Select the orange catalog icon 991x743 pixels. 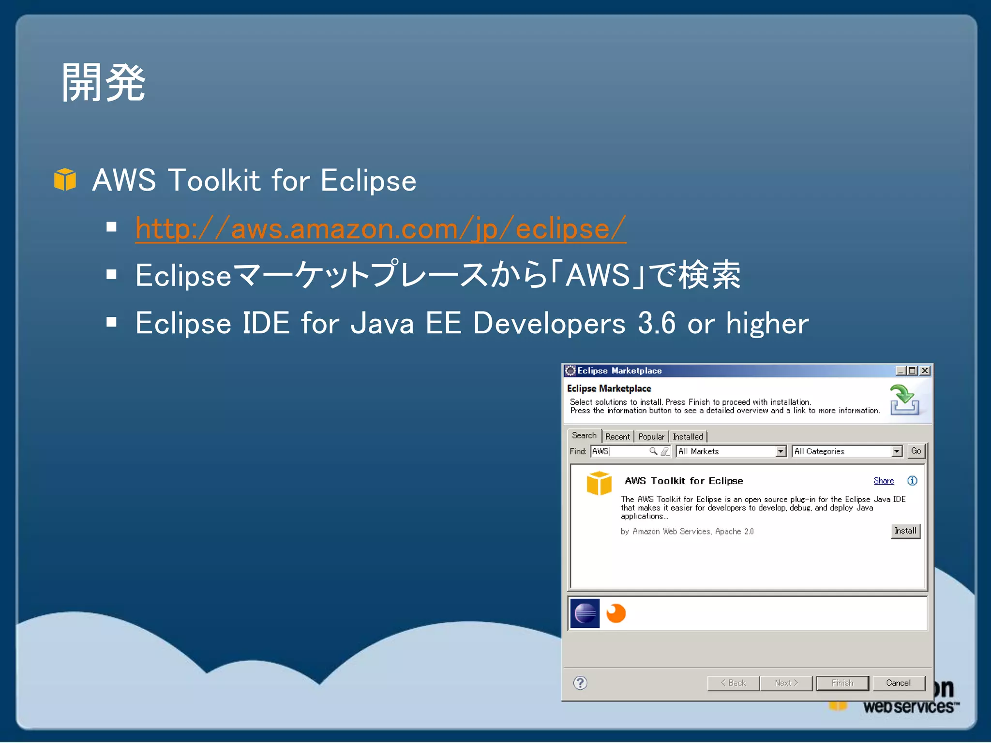tap(616, 613)
